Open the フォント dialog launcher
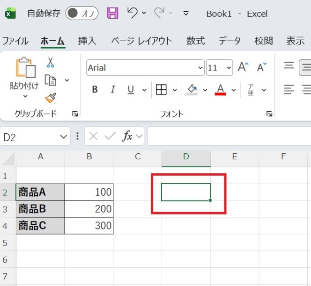This screenshot has height=286, width=311. (269, 114)
